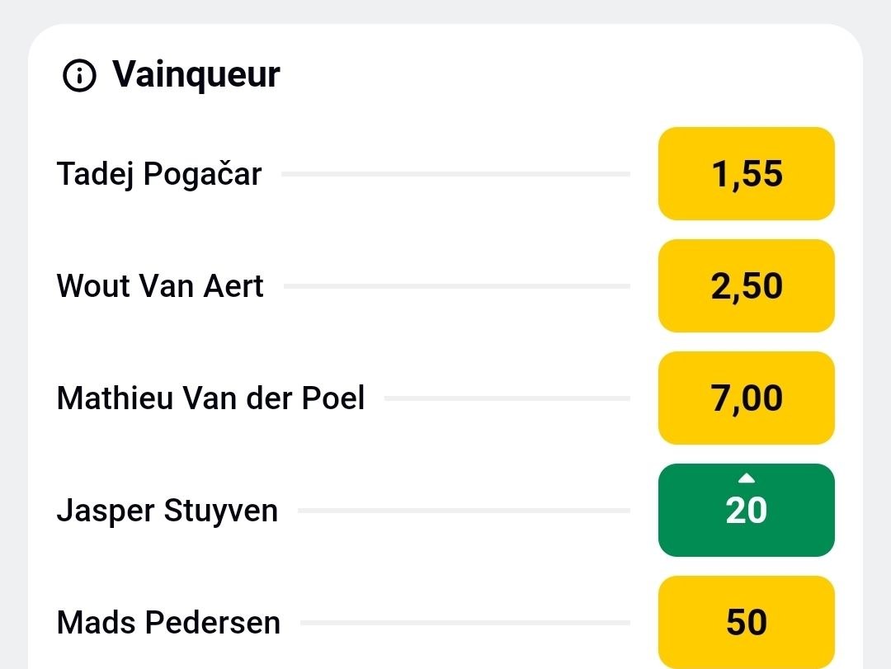This screenshot has height=669, width=891.
Task: Click the divider line after Wout Van Aert
Action: point(456,286)
